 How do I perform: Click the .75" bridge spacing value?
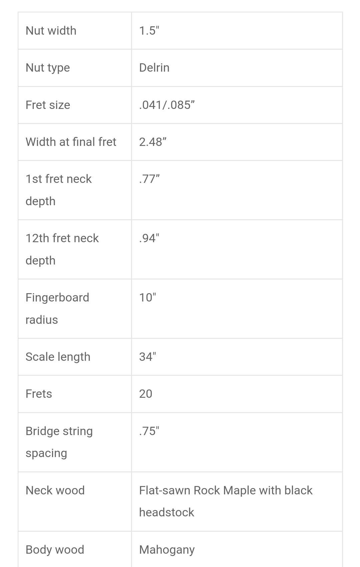pyautogui.click(x=149, y=431)
